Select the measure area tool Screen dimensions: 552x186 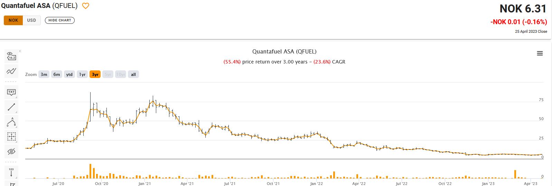[x=11, y=137]
